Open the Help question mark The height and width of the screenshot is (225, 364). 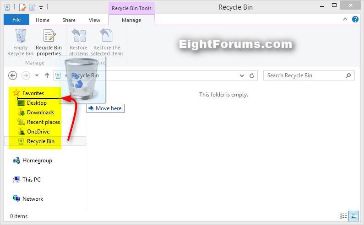(355, 19)
